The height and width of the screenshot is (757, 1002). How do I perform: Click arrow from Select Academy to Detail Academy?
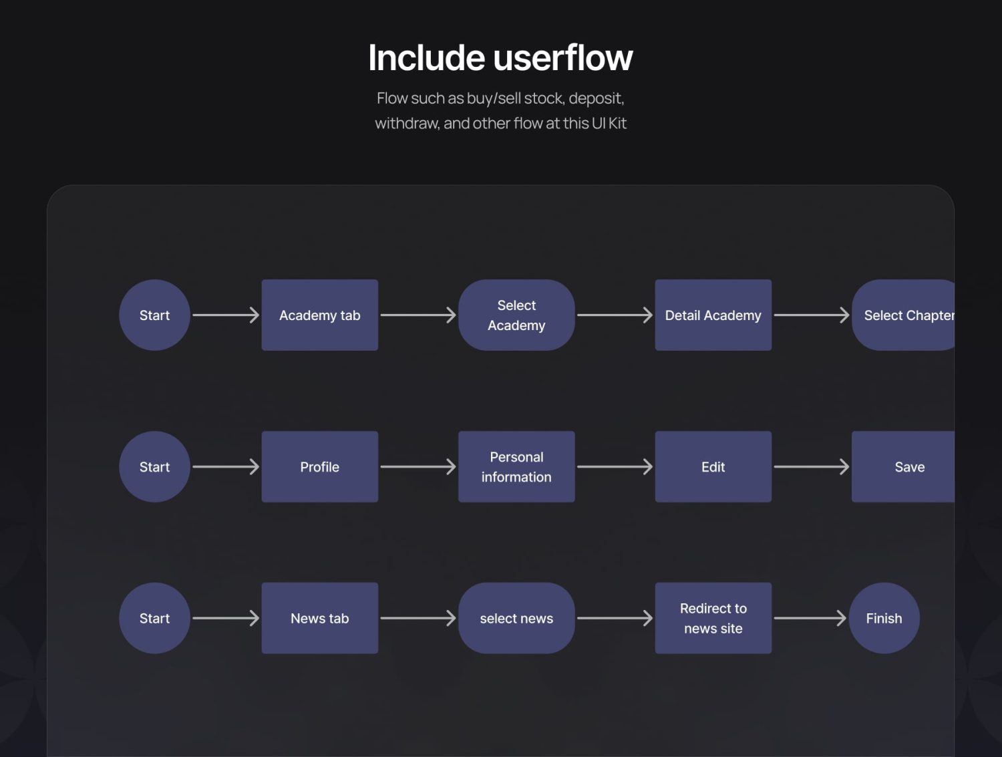[x=615, y=315]
